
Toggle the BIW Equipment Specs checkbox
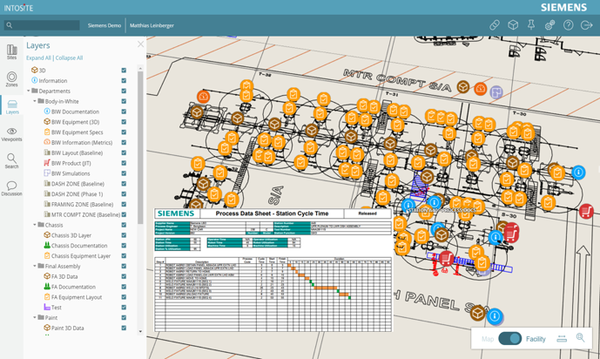pyautogui.click(x=124, y=132)
